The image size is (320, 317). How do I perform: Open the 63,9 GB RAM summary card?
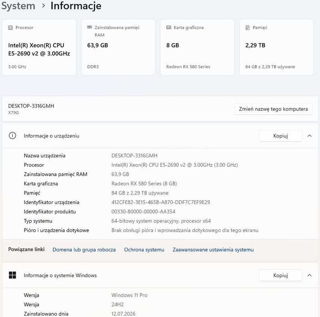point(118,47)
